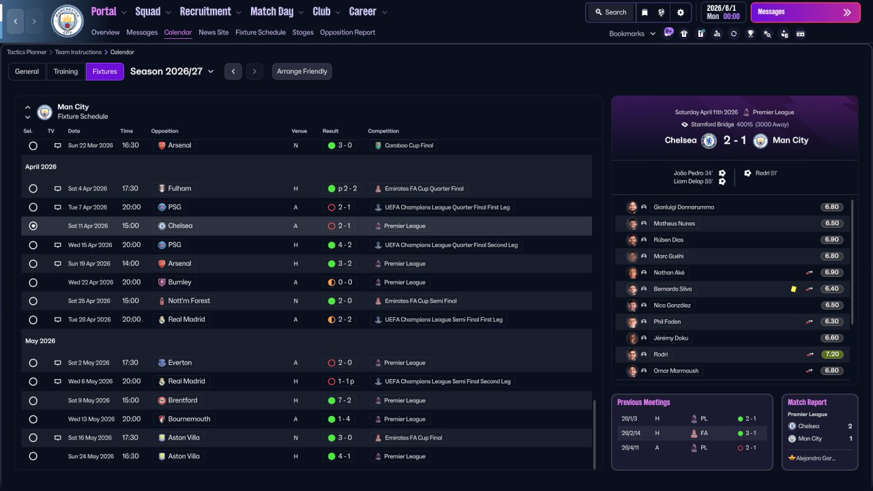Click the browser-style back navigation arrow
Viewport: 873px width, 491px height.
pyautogui.click(x=15, y=21)
